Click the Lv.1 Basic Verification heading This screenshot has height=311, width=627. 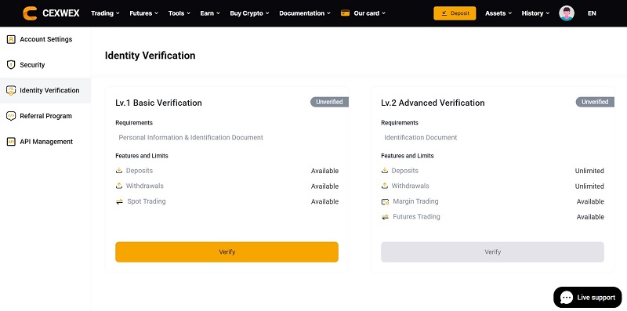[158, 103]
